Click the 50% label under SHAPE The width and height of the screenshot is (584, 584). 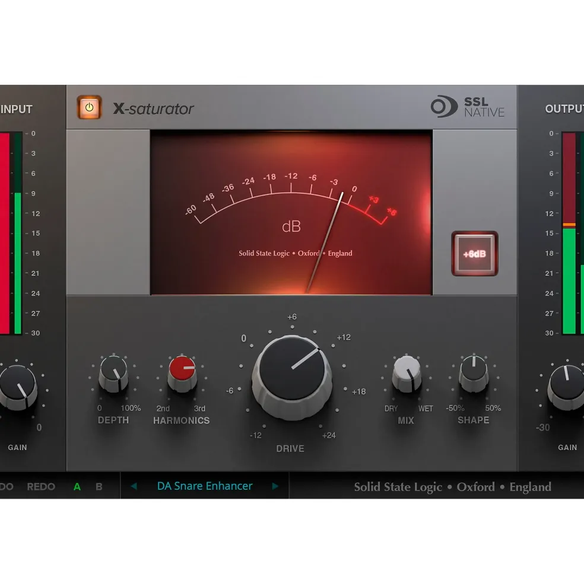tap(493, 408)
